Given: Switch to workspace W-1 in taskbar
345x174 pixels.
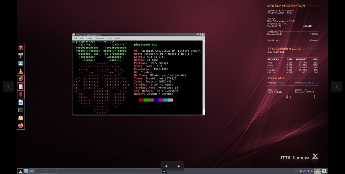Looking at the screenshot, I should pyautogui.click(x=32, y=171).
